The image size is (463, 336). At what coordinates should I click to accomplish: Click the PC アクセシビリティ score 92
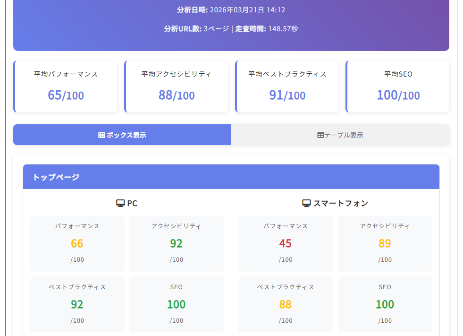(177, 243)
